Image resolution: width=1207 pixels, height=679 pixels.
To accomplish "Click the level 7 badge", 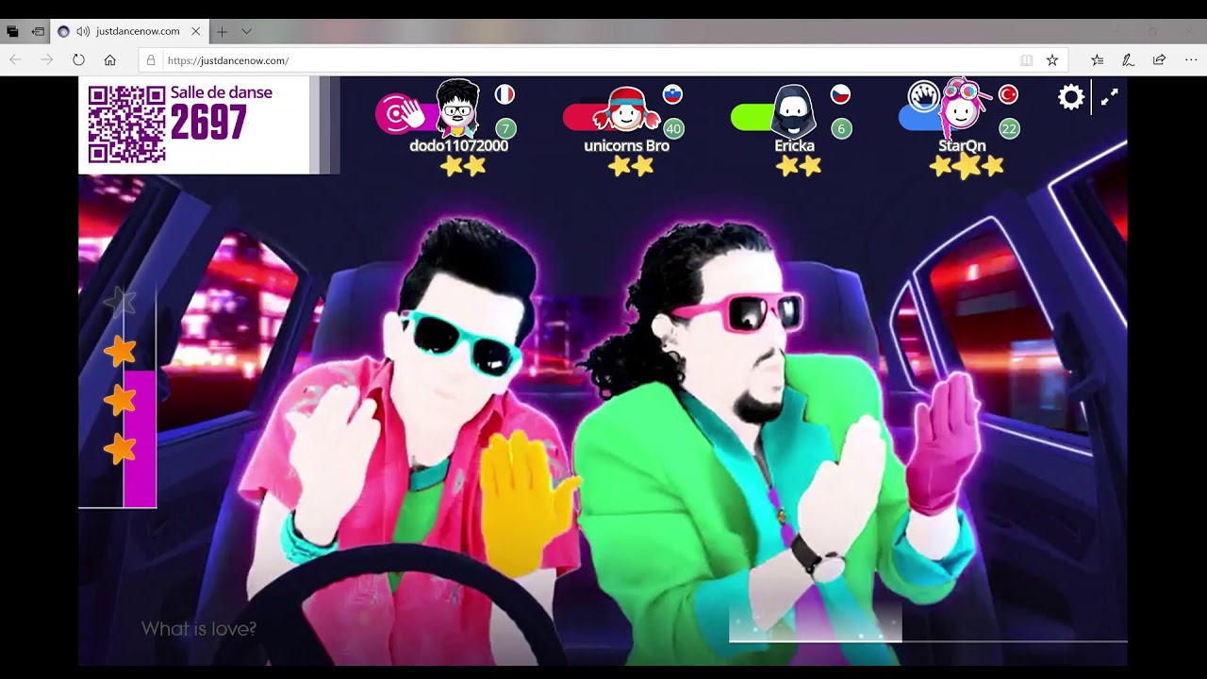I will pyautogui.click(x=505, y=129).
